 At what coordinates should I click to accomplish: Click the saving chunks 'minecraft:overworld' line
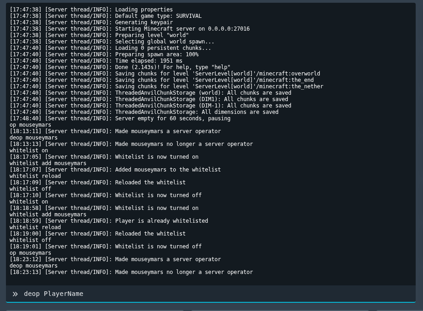[165, 74]
